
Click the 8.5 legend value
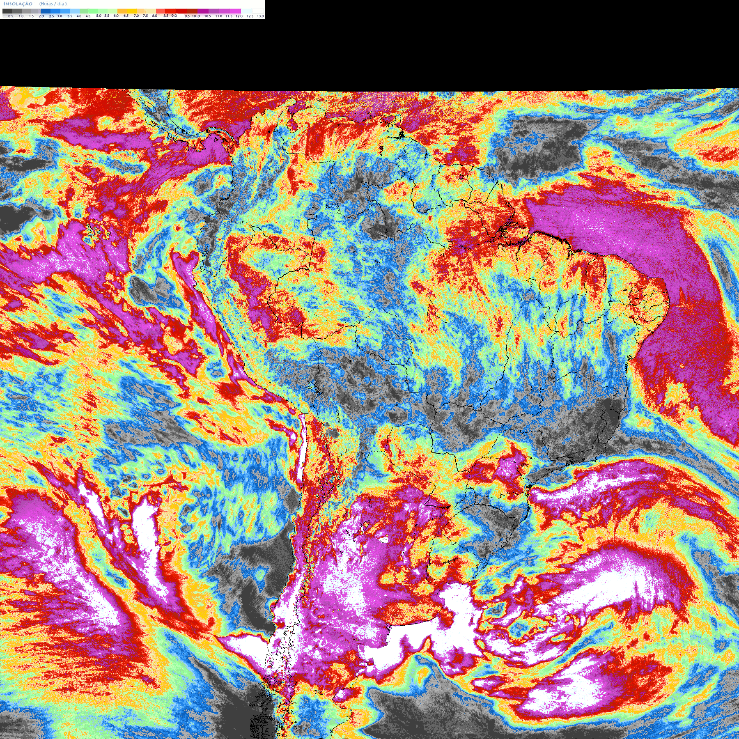pyautogui.click(x=166, y=16)
